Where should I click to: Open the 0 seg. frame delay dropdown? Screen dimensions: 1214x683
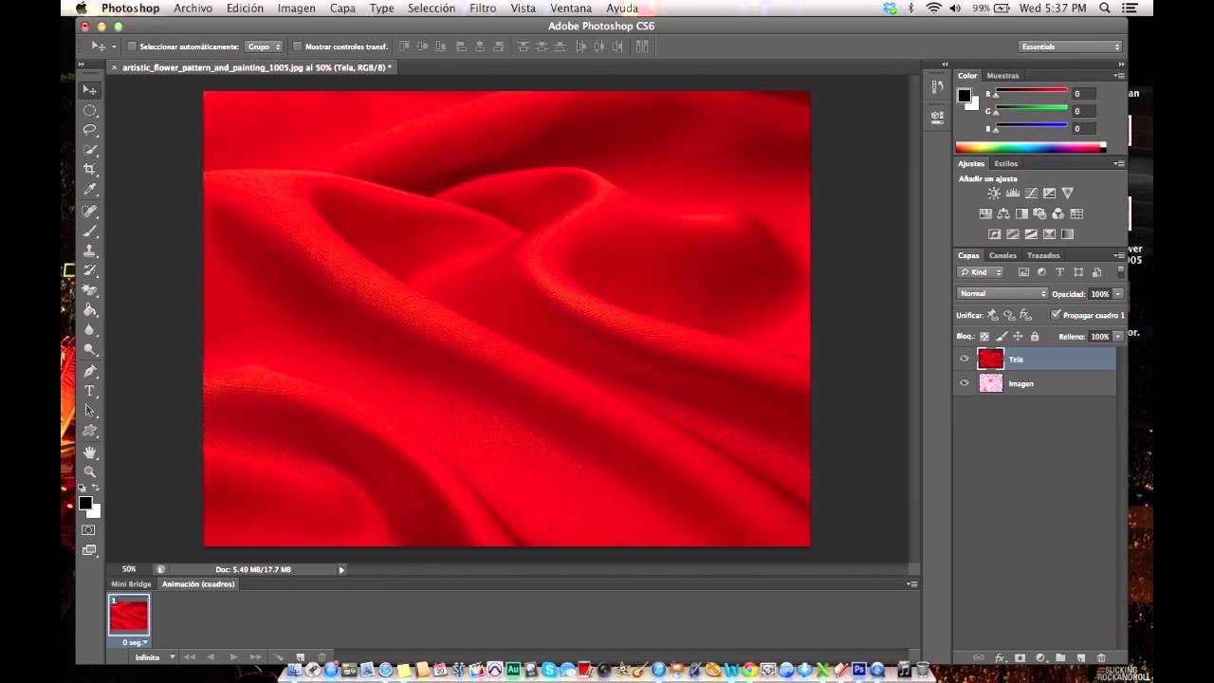click(x=134, y=643)
